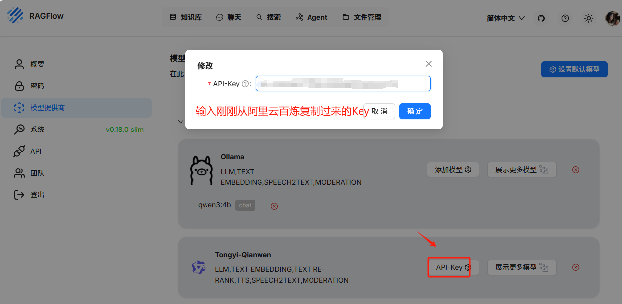Select 团队 in the sidebar
The height and width of the screenshot is (304, 622).
click(x=77, y=173)
